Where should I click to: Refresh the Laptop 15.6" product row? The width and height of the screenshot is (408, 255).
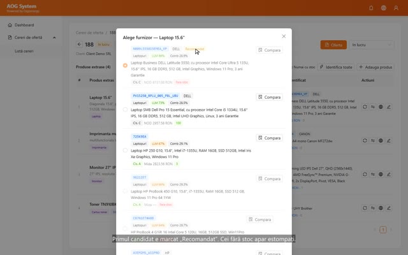pos(365,107)
